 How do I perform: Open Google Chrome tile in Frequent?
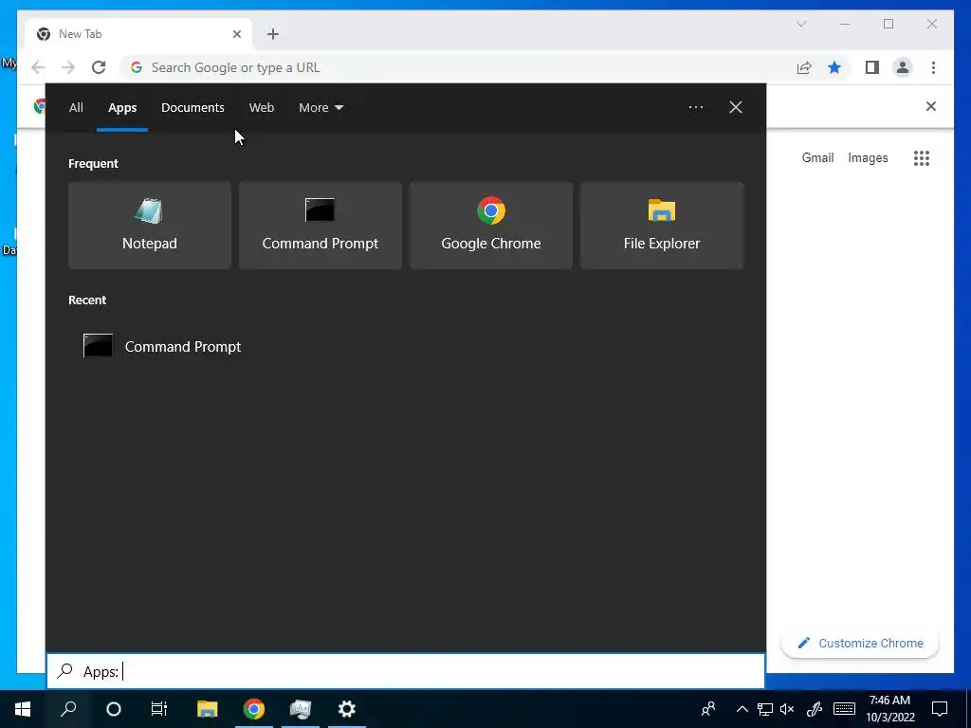point(491,226)
